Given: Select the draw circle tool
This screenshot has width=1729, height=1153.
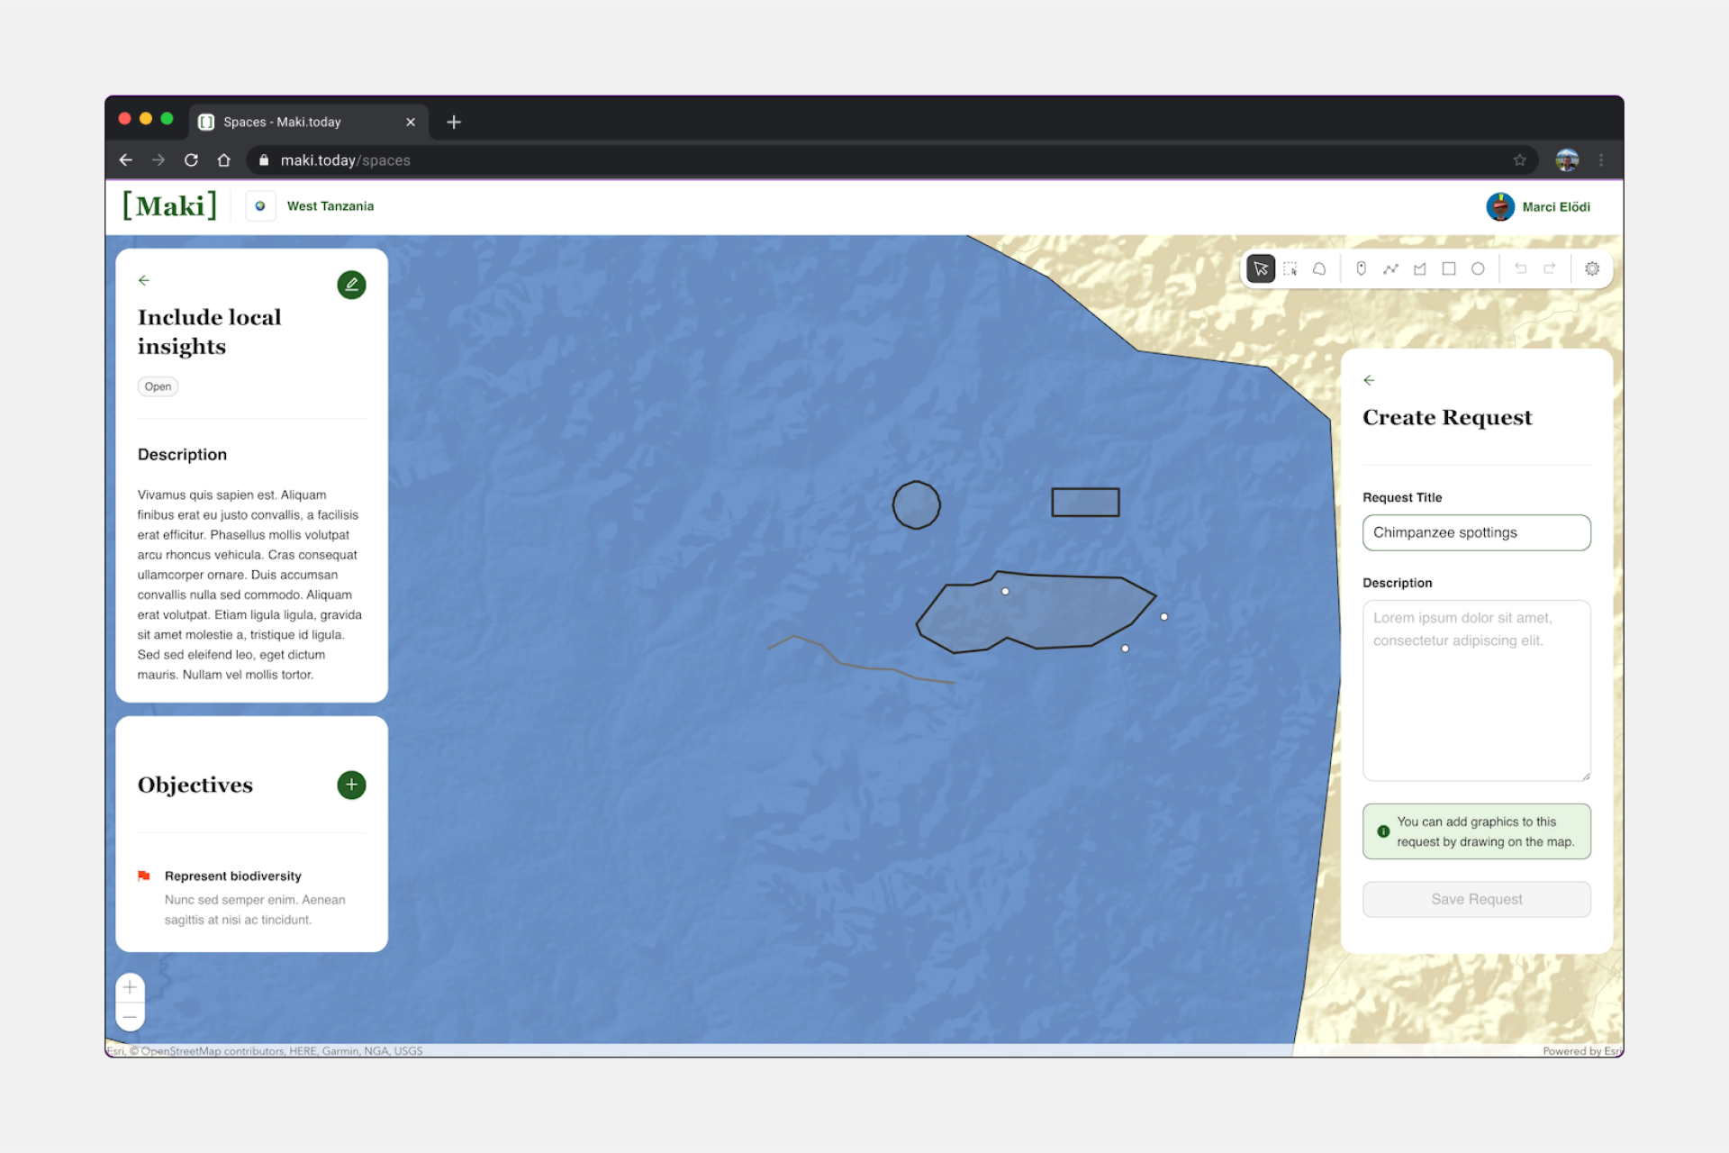Looking at the screenshot, I should tap(1478, 268).
